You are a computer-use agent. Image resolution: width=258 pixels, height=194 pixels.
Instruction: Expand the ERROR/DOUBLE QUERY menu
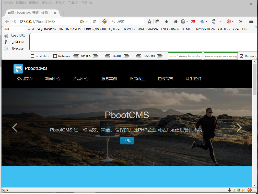102,29
